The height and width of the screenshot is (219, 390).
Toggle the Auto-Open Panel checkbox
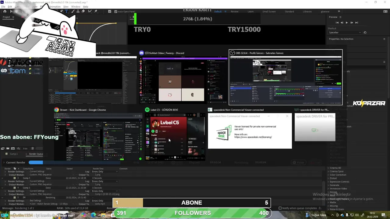(x=116, y=12)
